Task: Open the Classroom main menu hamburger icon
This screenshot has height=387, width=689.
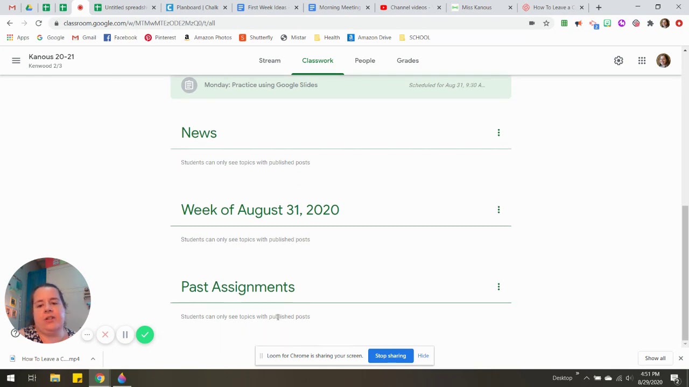Action: tap(16, 61)
